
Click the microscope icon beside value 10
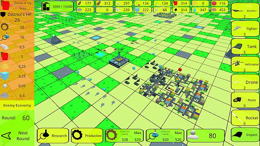[x=5, y=37]
